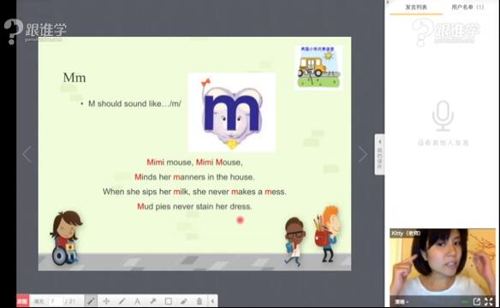The height and width of the screenshot is (308, 500).
Task: Go to the next slide arrow
Action: (x=362, y=155)
